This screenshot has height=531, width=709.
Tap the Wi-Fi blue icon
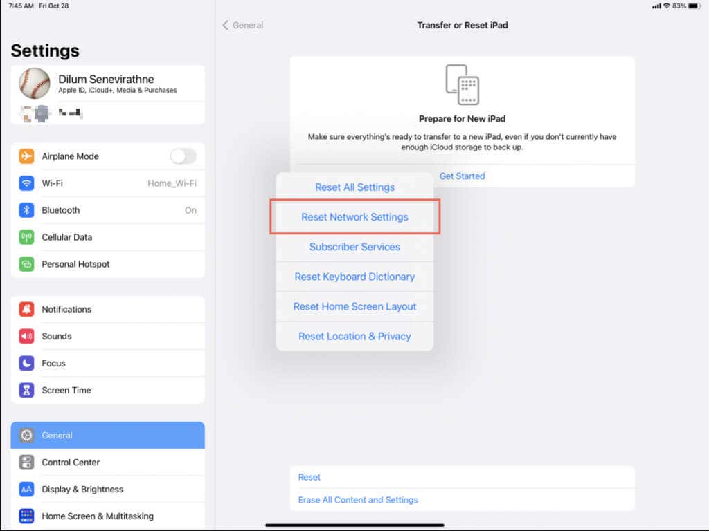tap(26, 183)
